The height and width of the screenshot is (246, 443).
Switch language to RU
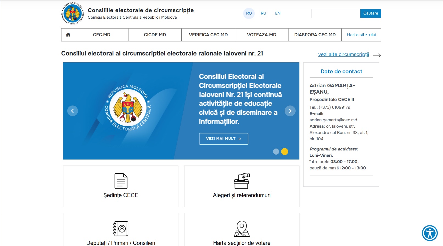tap(263, 13)
